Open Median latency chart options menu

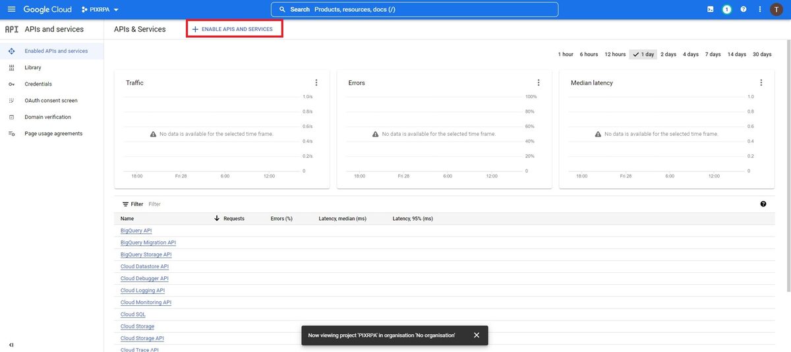click(x=761, y=82)
